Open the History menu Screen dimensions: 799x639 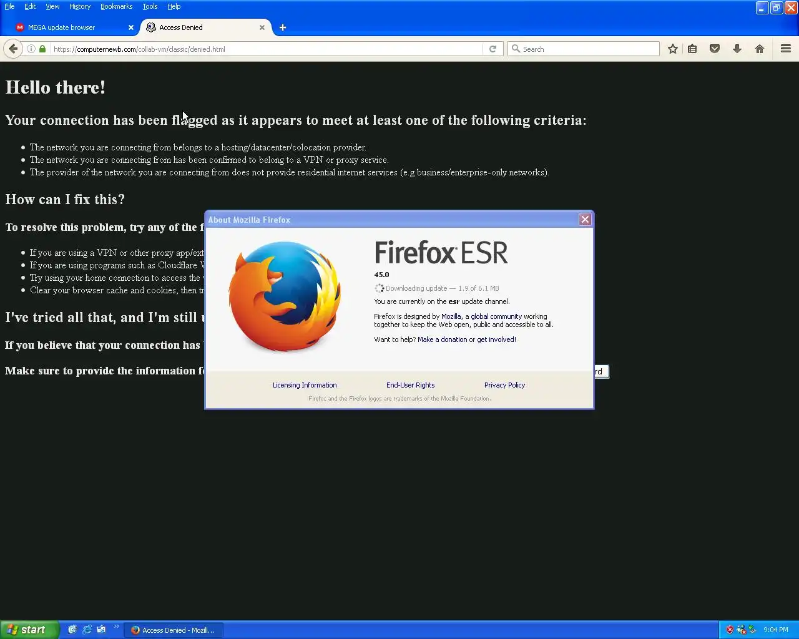point(80,6)
